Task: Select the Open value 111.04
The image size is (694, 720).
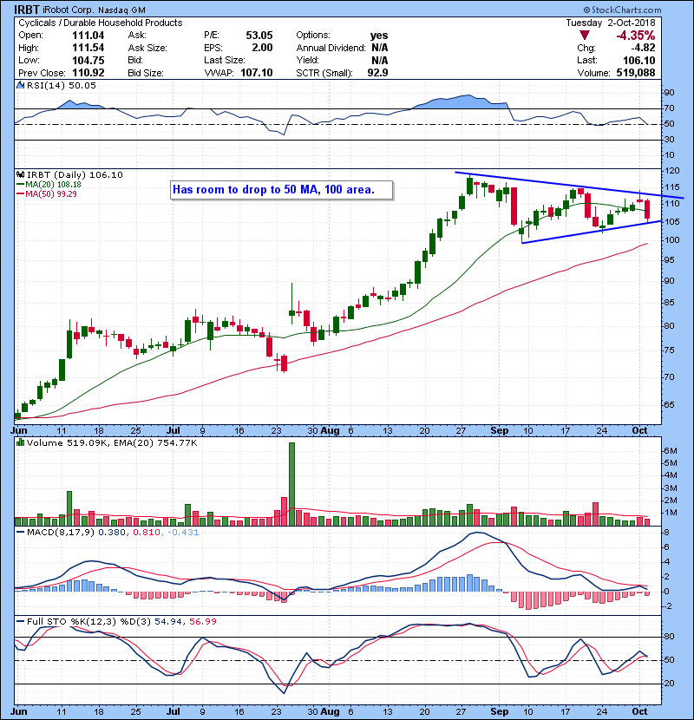Action: point(88,36)
